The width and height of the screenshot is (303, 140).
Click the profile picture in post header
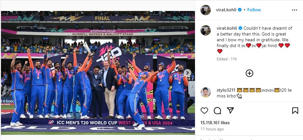point(206,10)
